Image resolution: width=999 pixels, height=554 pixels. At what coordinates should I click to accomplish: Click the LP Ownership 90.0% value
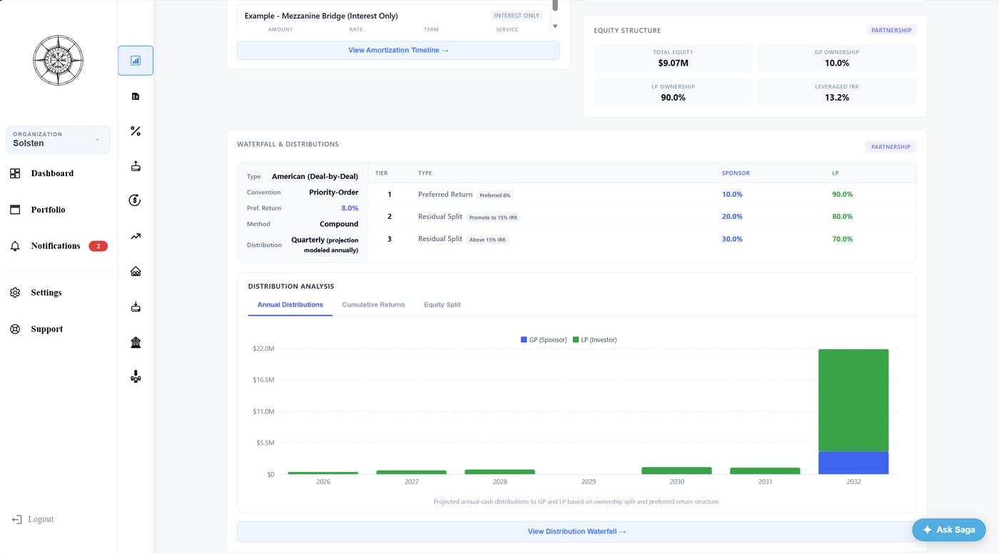[x=673, y=98]
